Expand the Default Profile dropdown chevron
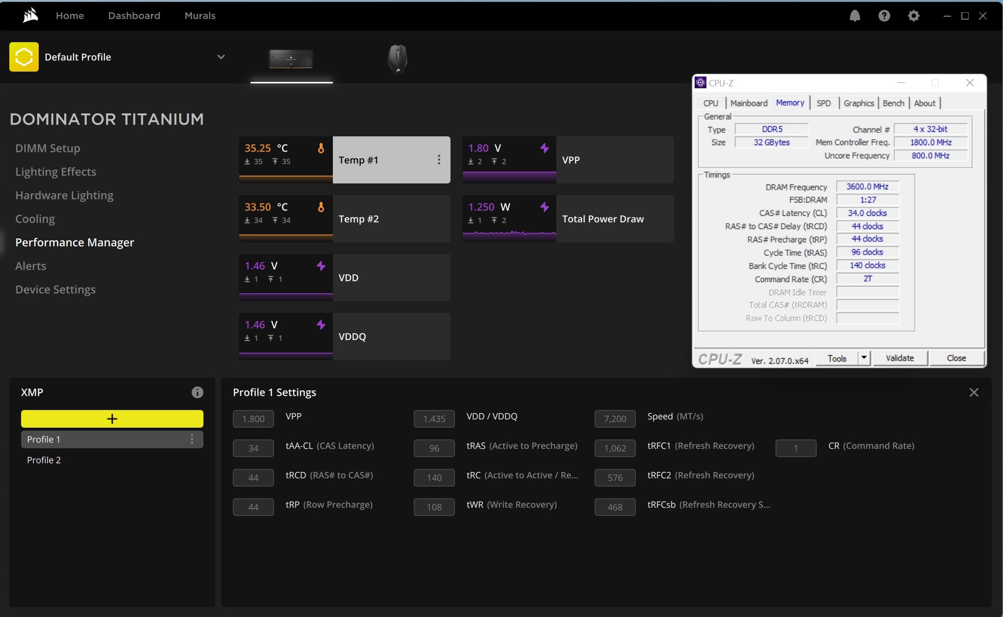Screen dimensions: 1003x617 pos(221,57)
